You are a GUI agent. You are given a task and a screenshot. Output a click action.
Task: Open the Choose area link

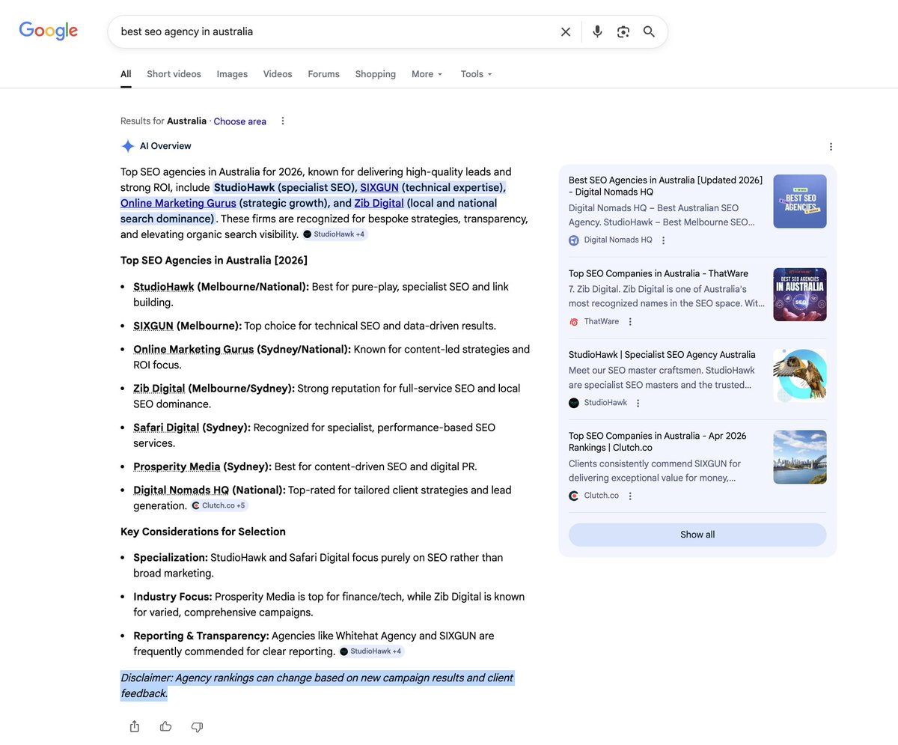[239, 121]
